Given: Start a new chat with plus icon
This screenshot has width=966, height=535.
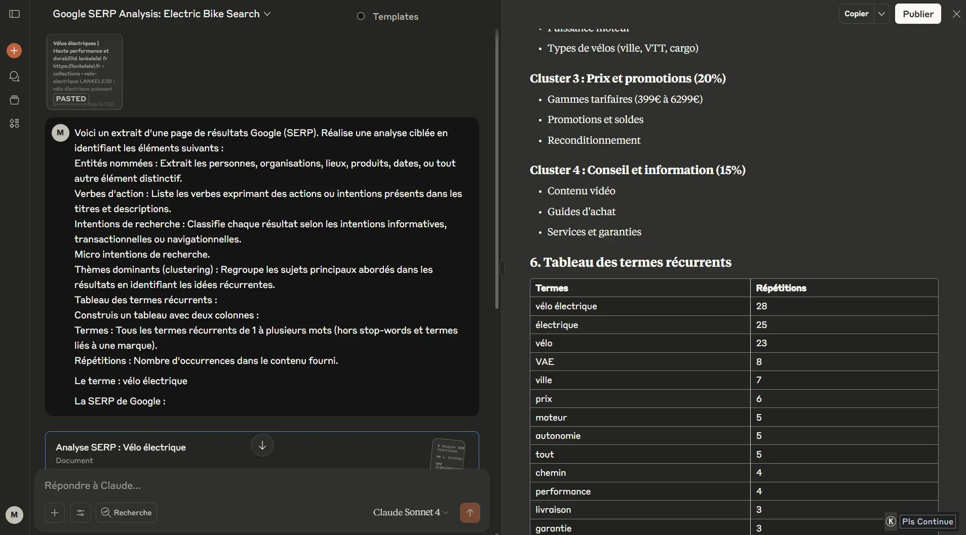Looking at the screenshot, I should pos(14,51).
